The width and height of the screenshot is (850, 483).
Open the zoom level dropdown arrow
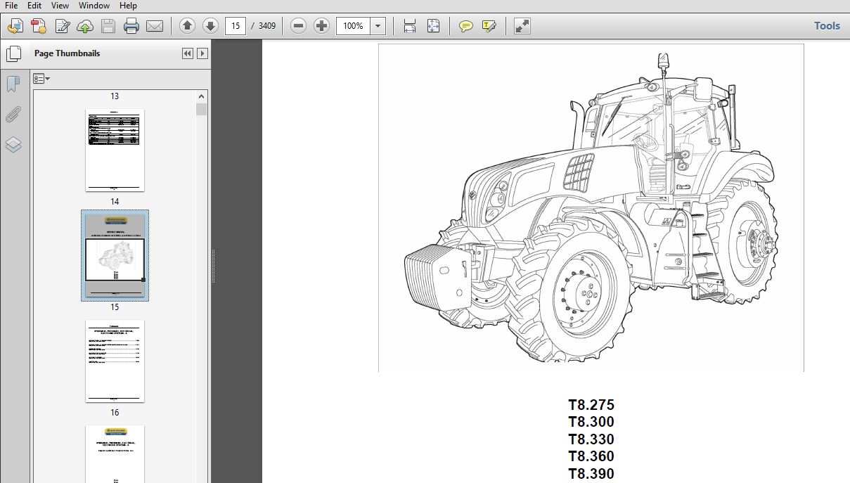click(378, 26)
